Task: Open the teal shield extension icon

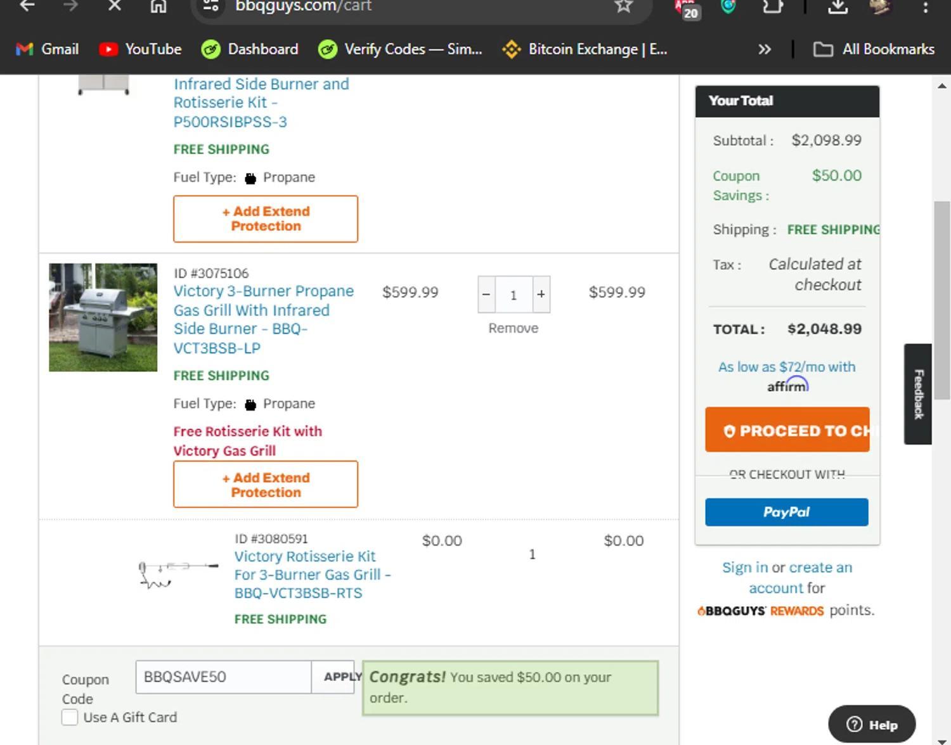Action: pos(728,6)
